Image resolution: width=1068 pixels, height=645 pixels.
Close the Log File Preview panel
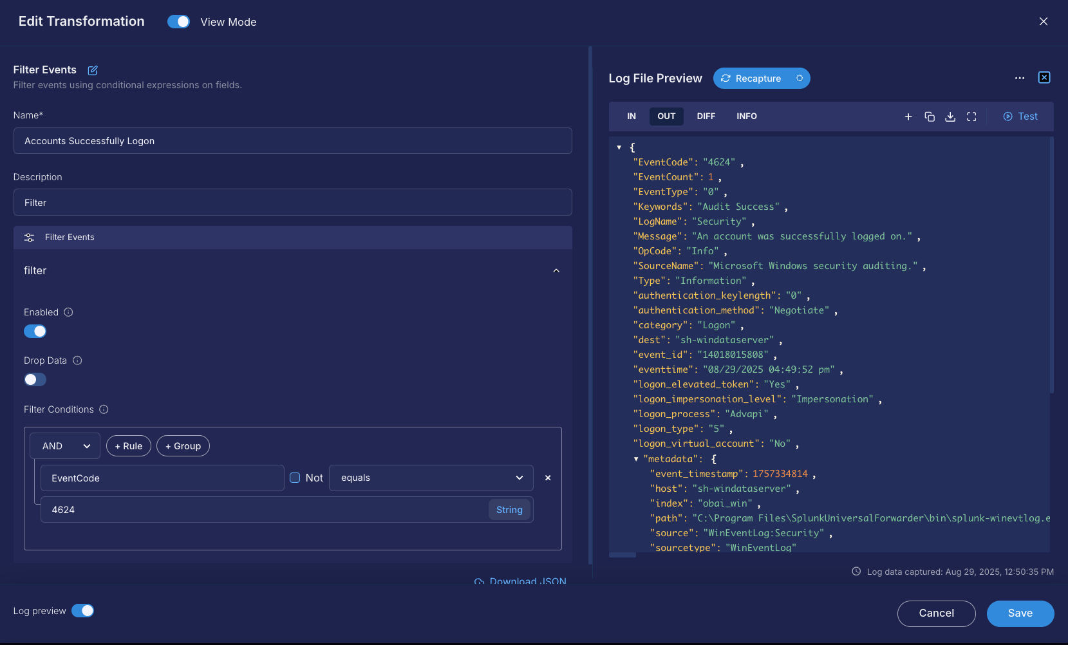[x=1044, y=78]
